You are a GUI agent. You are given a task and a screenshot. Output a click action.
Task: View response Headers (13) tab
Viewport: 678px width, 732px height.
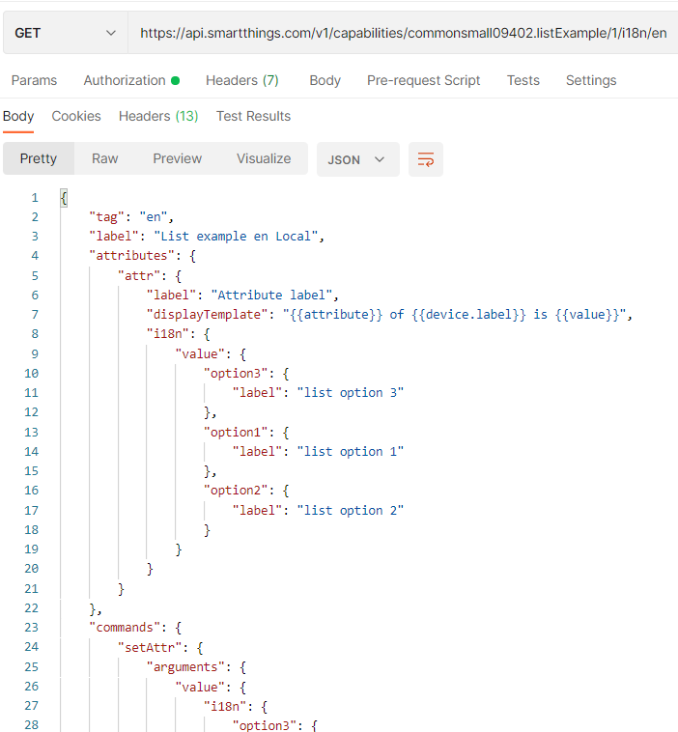click(158, 116)
